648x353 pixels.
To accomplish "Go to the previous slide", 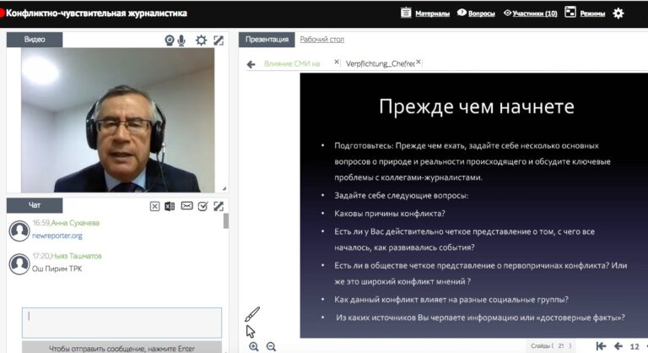I will pos(618,346).
